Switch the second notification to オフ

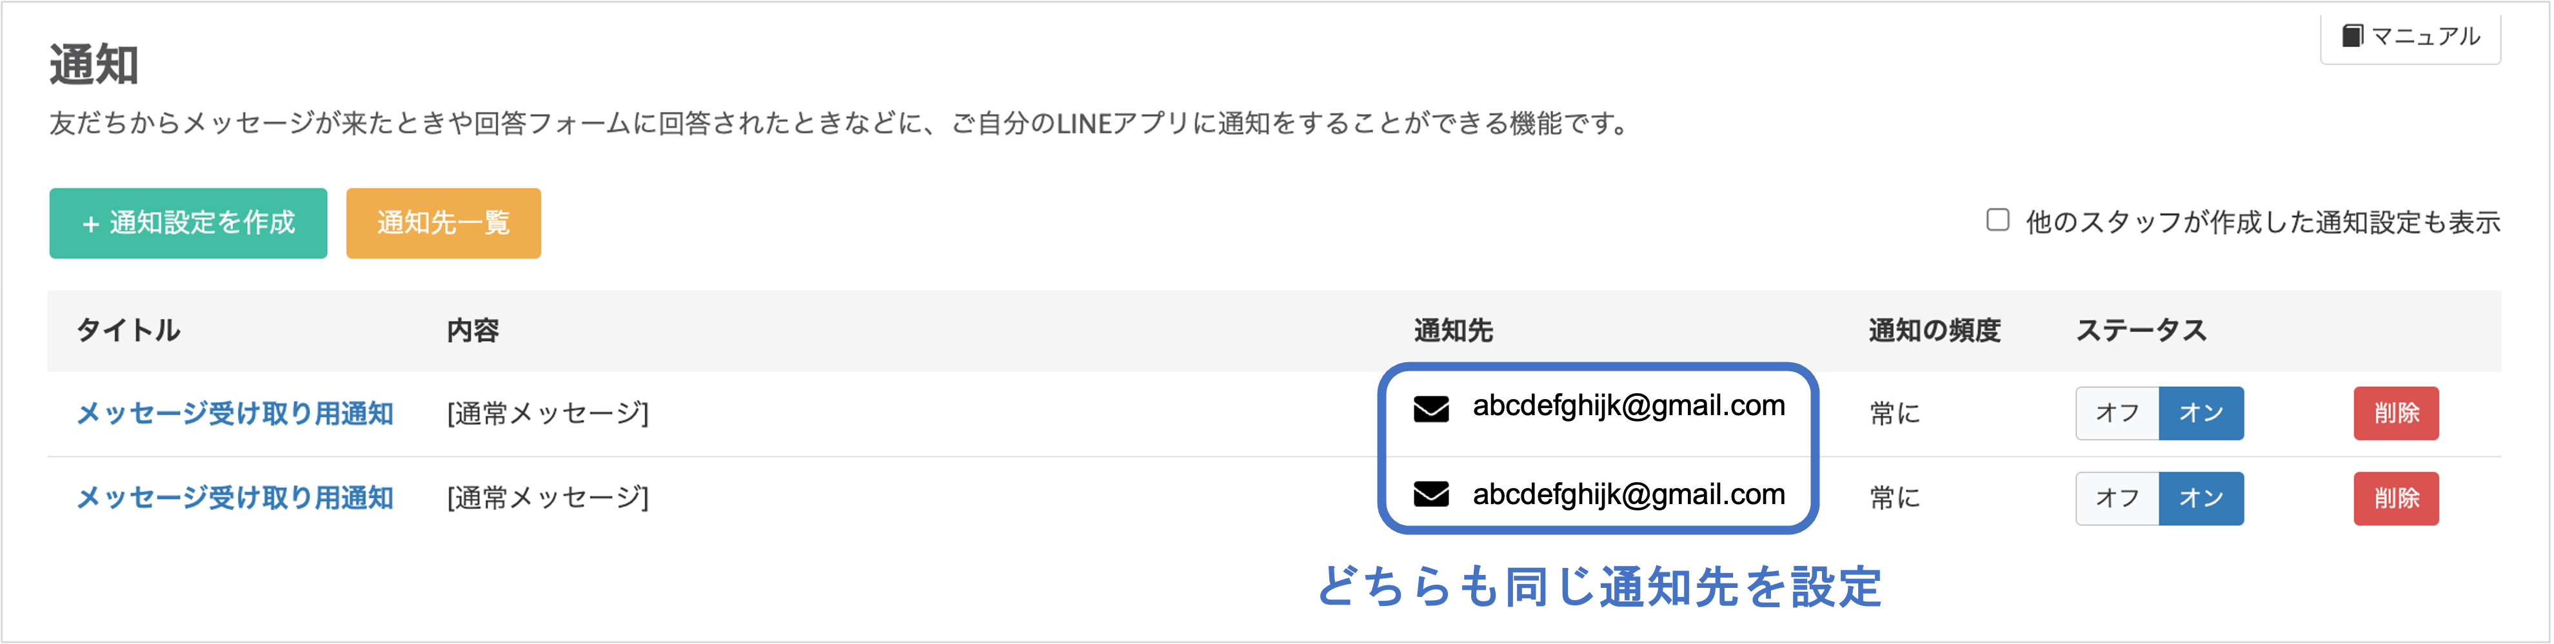(2118, 498)
